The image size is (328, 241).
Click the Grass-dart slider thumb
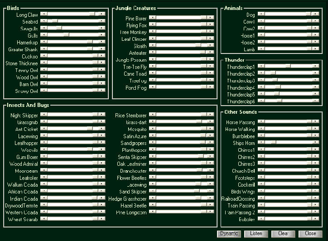click(x=199, y=121)
